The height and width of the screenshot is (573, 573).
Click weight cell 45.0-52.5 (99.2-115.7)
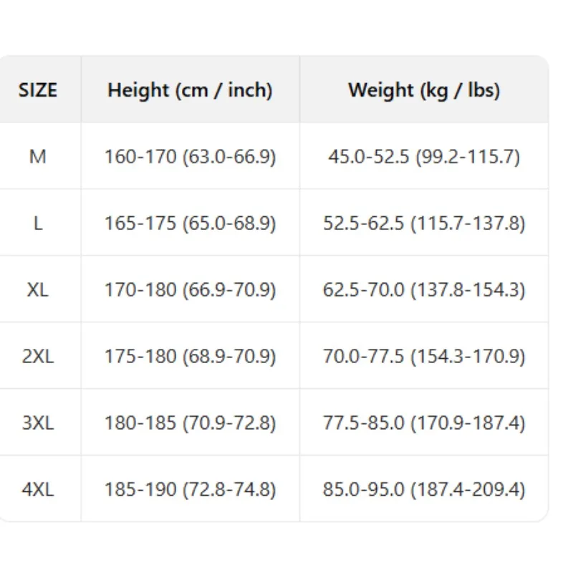pyautogui.click(x=424, y=156)
